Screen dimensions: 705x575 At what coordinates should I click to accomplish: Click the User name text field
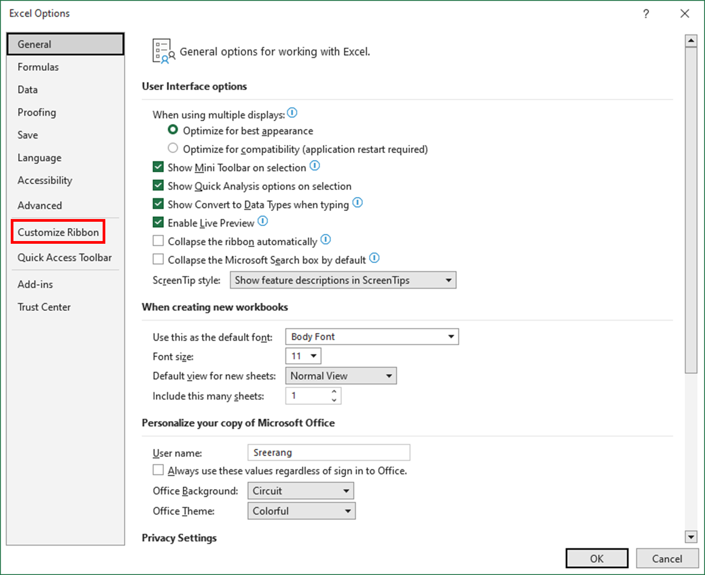[x=329, y=453]
